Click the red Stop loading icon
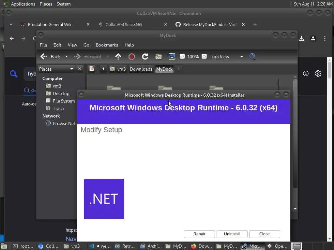This screenshot has width=334, height=250. [132, 57]
